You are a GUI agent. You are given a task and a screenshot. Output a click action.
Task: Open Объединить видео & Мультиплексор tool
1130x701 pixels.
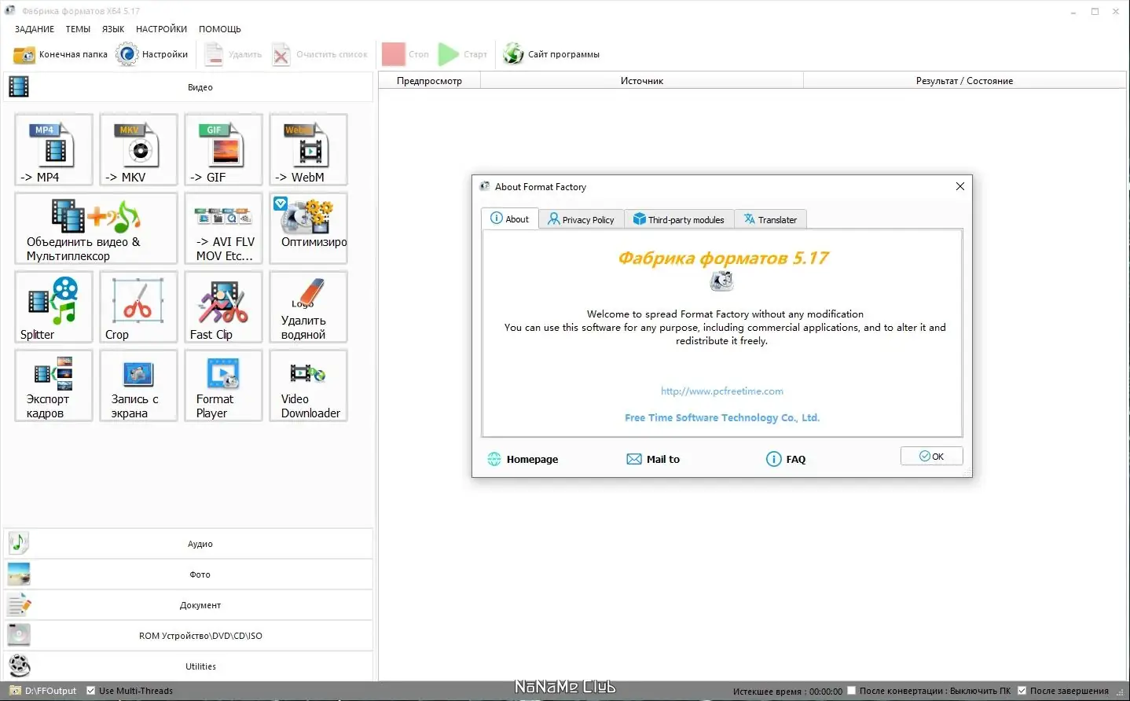pyautogui.click(x=96, y=228)
